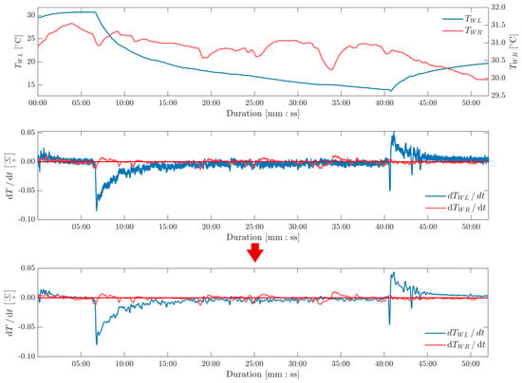Click dT_WR/dt legend entry in bottom plot
The height and width of the screenshot is (383, 522).
[455, 344]
